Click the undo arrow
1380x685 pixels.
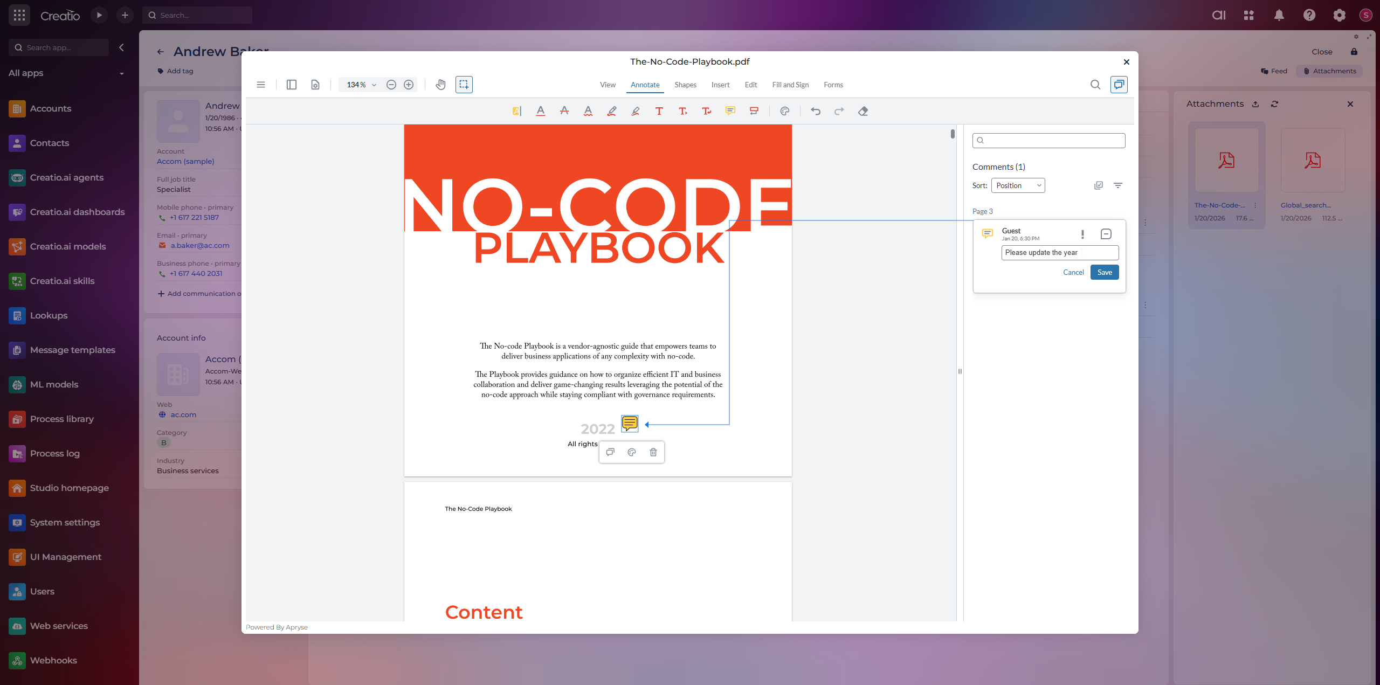coord(815,111)
